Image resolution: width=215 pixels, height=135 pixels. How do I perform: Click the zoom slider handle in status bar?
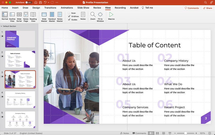click(x=185, y=133)
